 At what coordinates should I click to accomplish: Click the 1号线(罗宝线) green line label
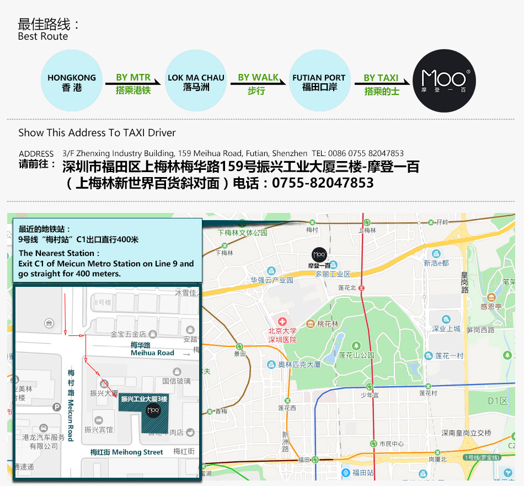point(482,457)
